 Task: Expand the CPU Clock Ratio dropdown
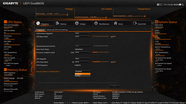pos(83,62)
